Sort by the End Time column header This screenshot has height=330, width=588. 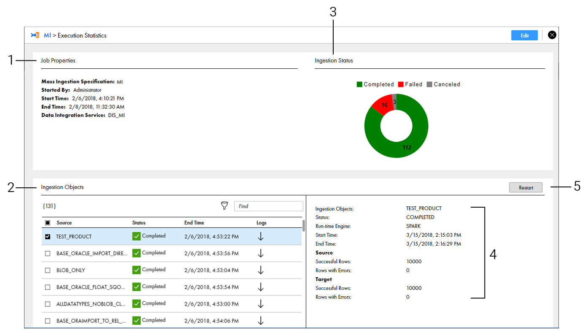pyautogui.click(x=194, y=223)
